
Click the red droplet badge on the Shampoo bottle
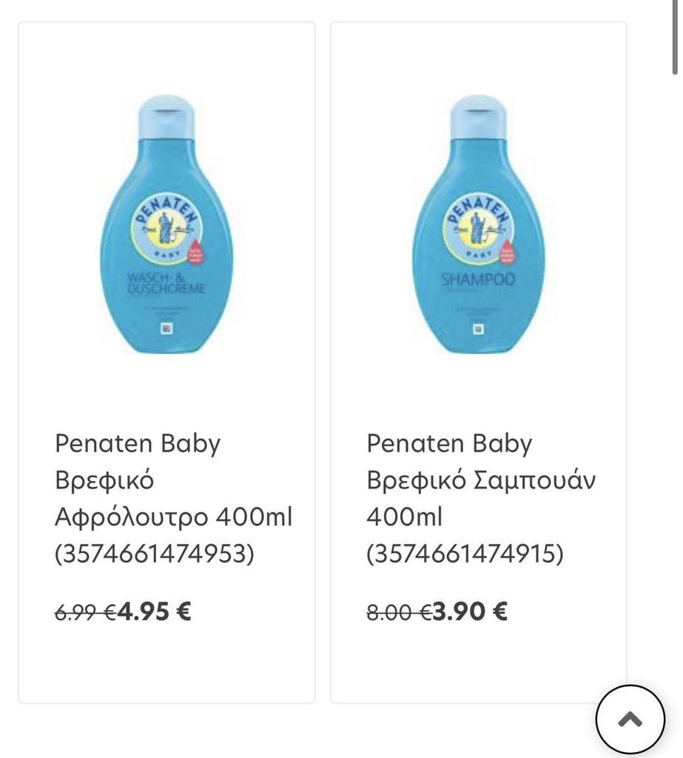pyautogui.click(x=507, y=251)
